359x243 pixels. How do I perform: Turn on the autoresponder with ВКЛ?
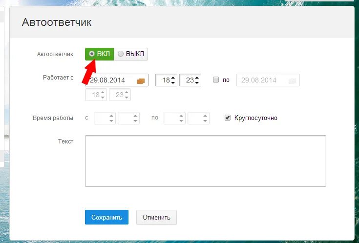pos(99,54)
